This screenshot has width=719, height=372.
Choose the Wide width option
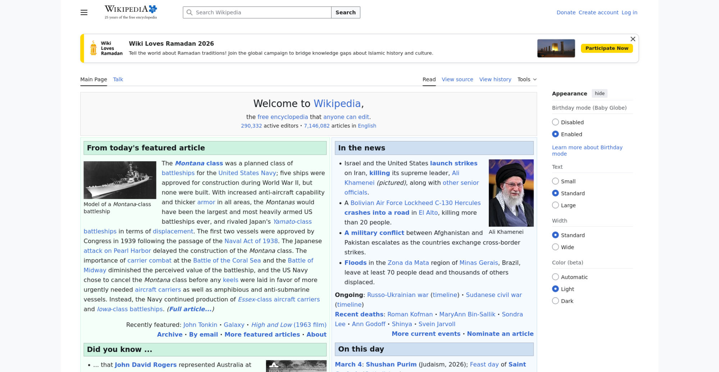coord(555,247)
